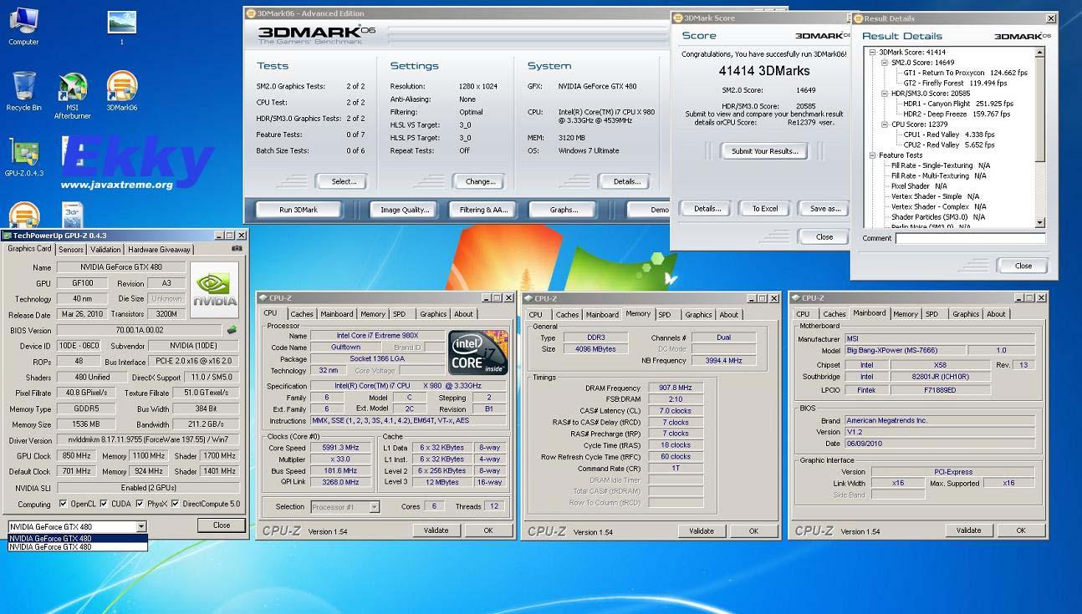1082x614 pixels.
Task: Launch the 3DMark06 desktop shortcut
Action: pos(122,90)
